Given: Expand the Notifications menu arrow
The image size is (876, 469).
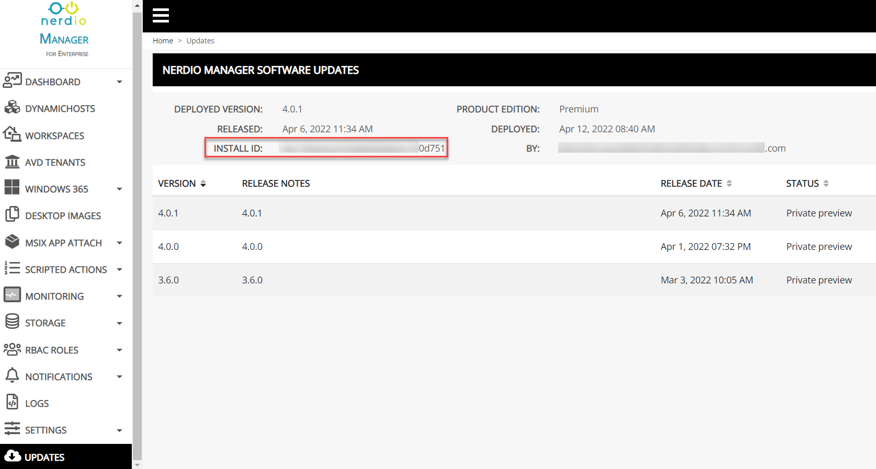Looking at the screenshot, I should (119, 377).
